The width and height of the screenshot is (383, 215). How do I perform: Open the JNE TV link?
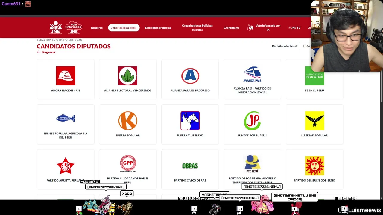click(294, 28)
